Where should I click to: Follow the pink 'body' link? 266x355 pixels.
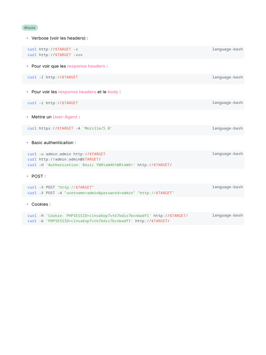[113, 92]
